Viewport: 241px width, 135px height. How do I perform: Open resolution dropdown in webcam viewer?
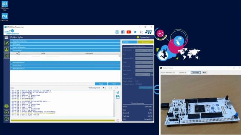[x=184, y=72]
